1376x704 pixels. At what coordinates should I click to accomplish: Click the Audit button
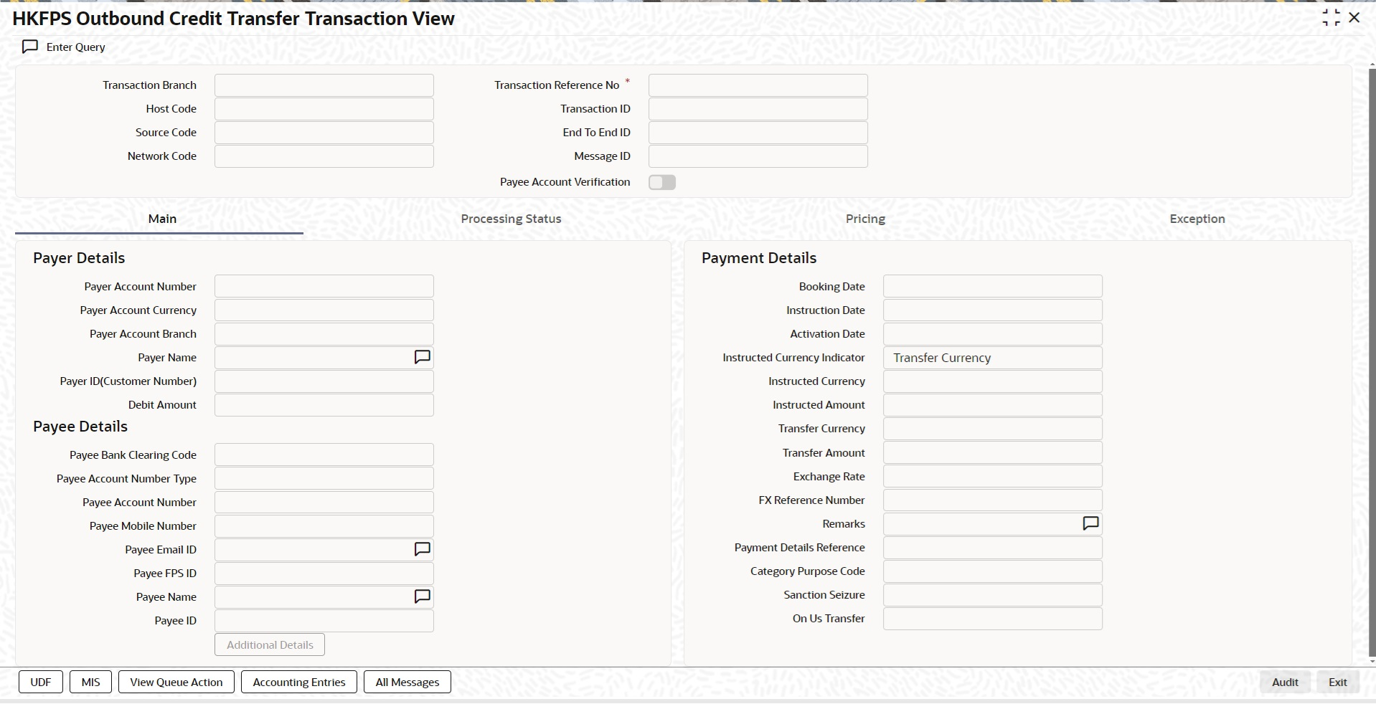pos(1284,682)
